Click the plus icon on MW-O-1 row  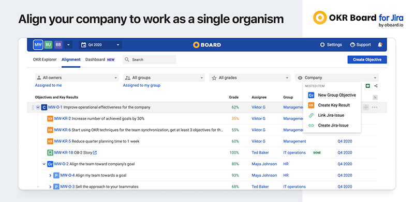[366, 107]
